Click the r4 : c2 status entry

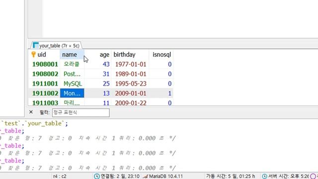coord(60,176)
